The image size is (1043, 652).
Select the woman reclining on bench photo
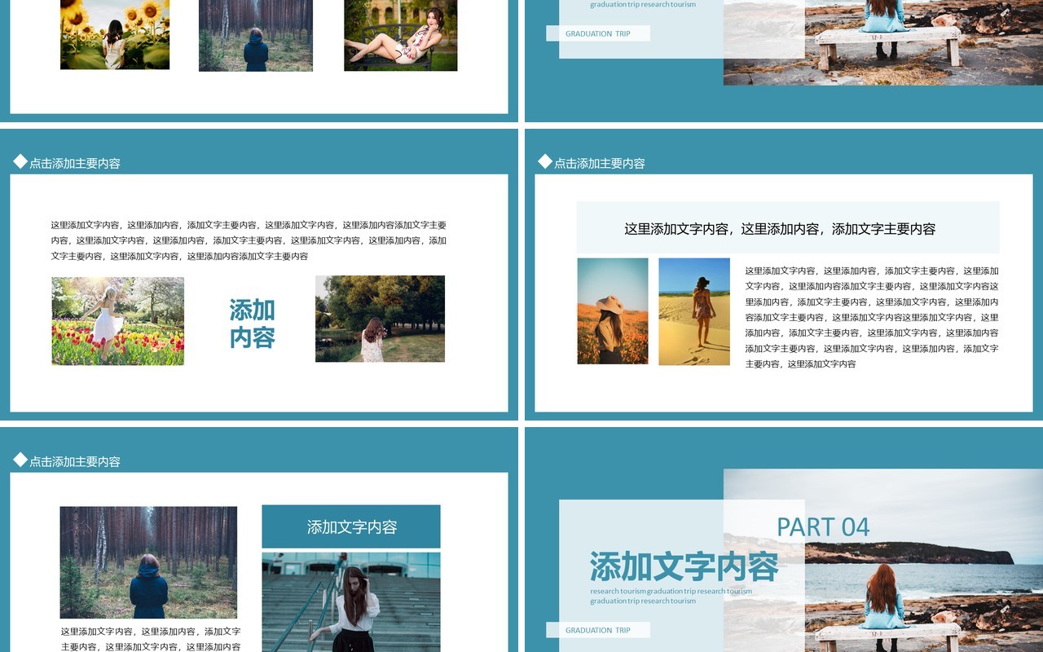[400, 35]
